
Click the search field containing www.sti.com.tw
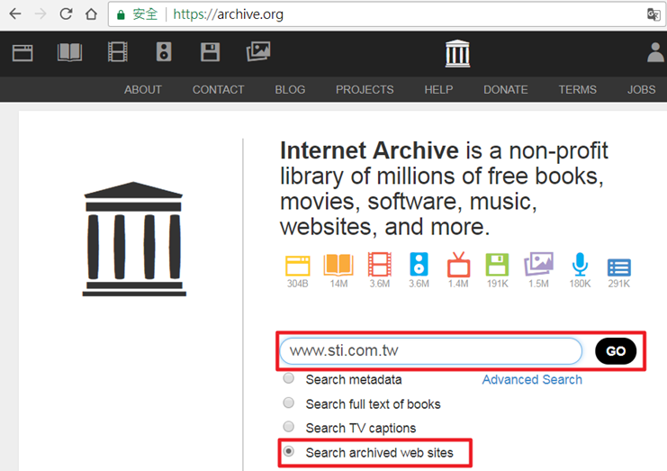coord(431,351)
